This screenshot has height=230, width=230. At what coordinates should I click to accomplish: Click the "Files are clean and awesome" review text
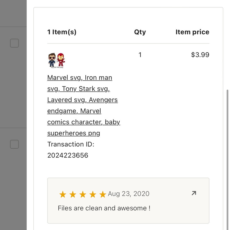[x=104, y=208]
